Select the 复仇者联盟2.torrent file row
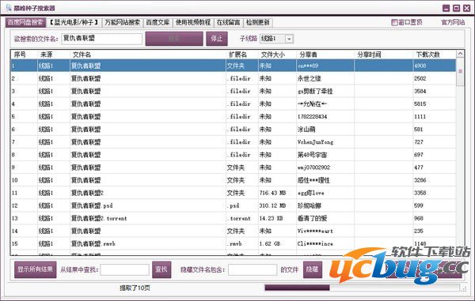The image size is (475, 301). 234,218
